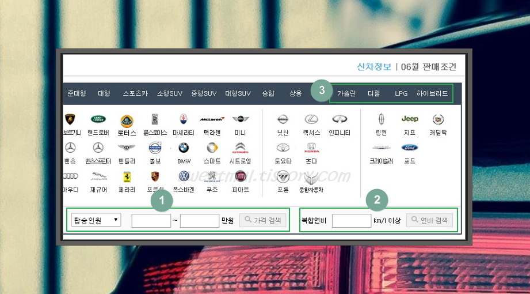530x294 pixels.
Task: Filter by LPG fuel type
Action: (x=401, y=93)
